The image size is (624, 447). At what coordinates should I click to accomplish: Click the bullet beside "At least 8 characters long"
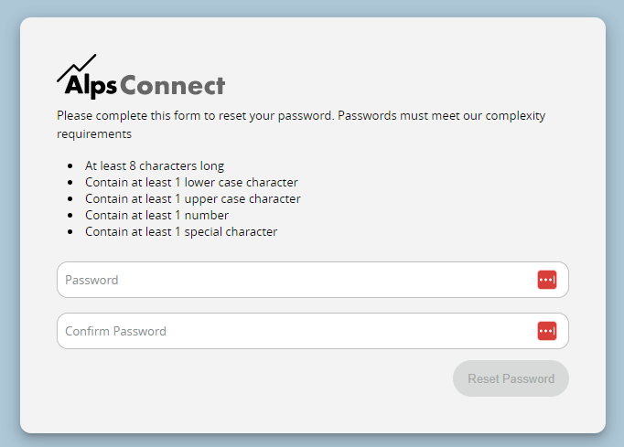pos(70,167)
